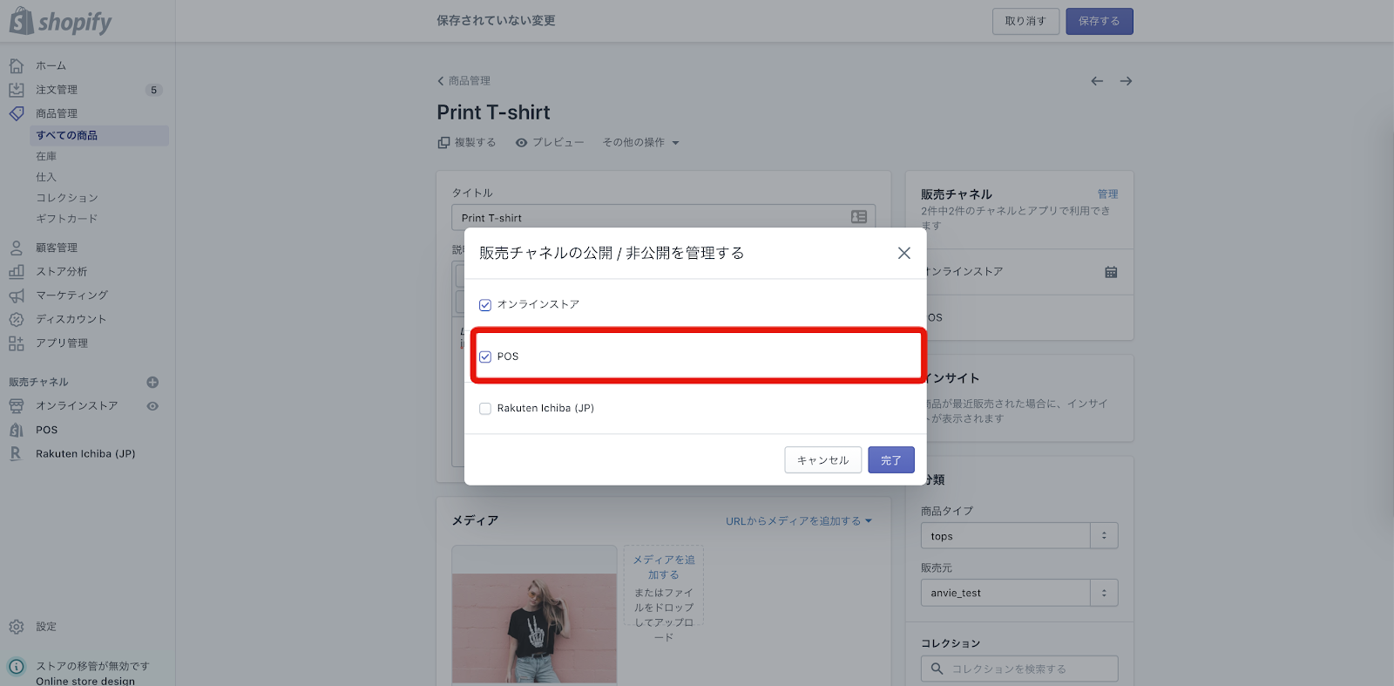Screen dimensions: 1394x686
Task: Open the 販売元 anvie_test selector
Action: click(1019, 593)
